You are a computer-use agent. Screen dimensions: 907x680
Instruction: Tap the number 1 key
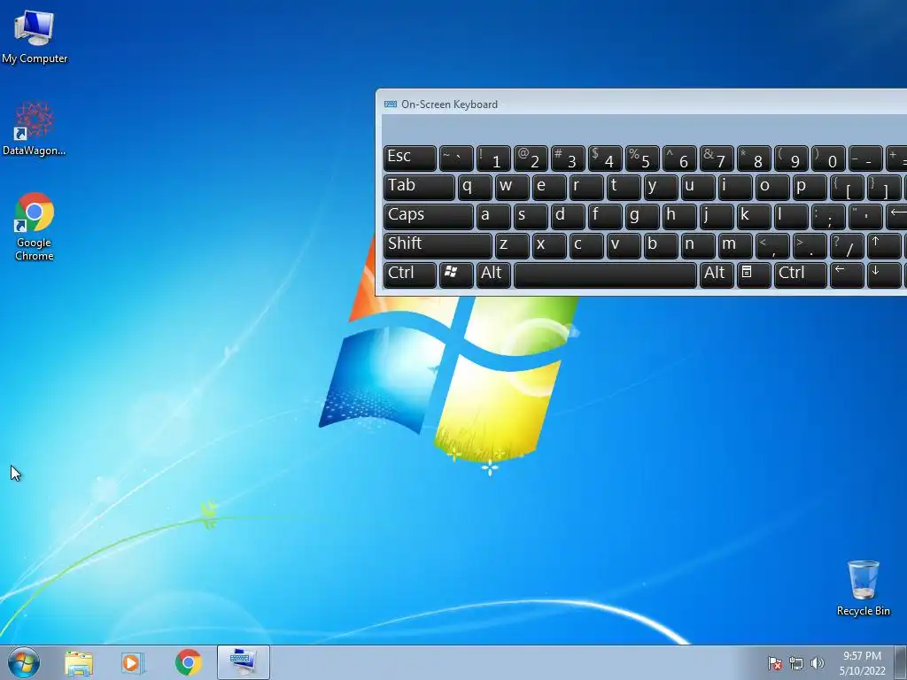pyautogui.click(x=493, y=158)
